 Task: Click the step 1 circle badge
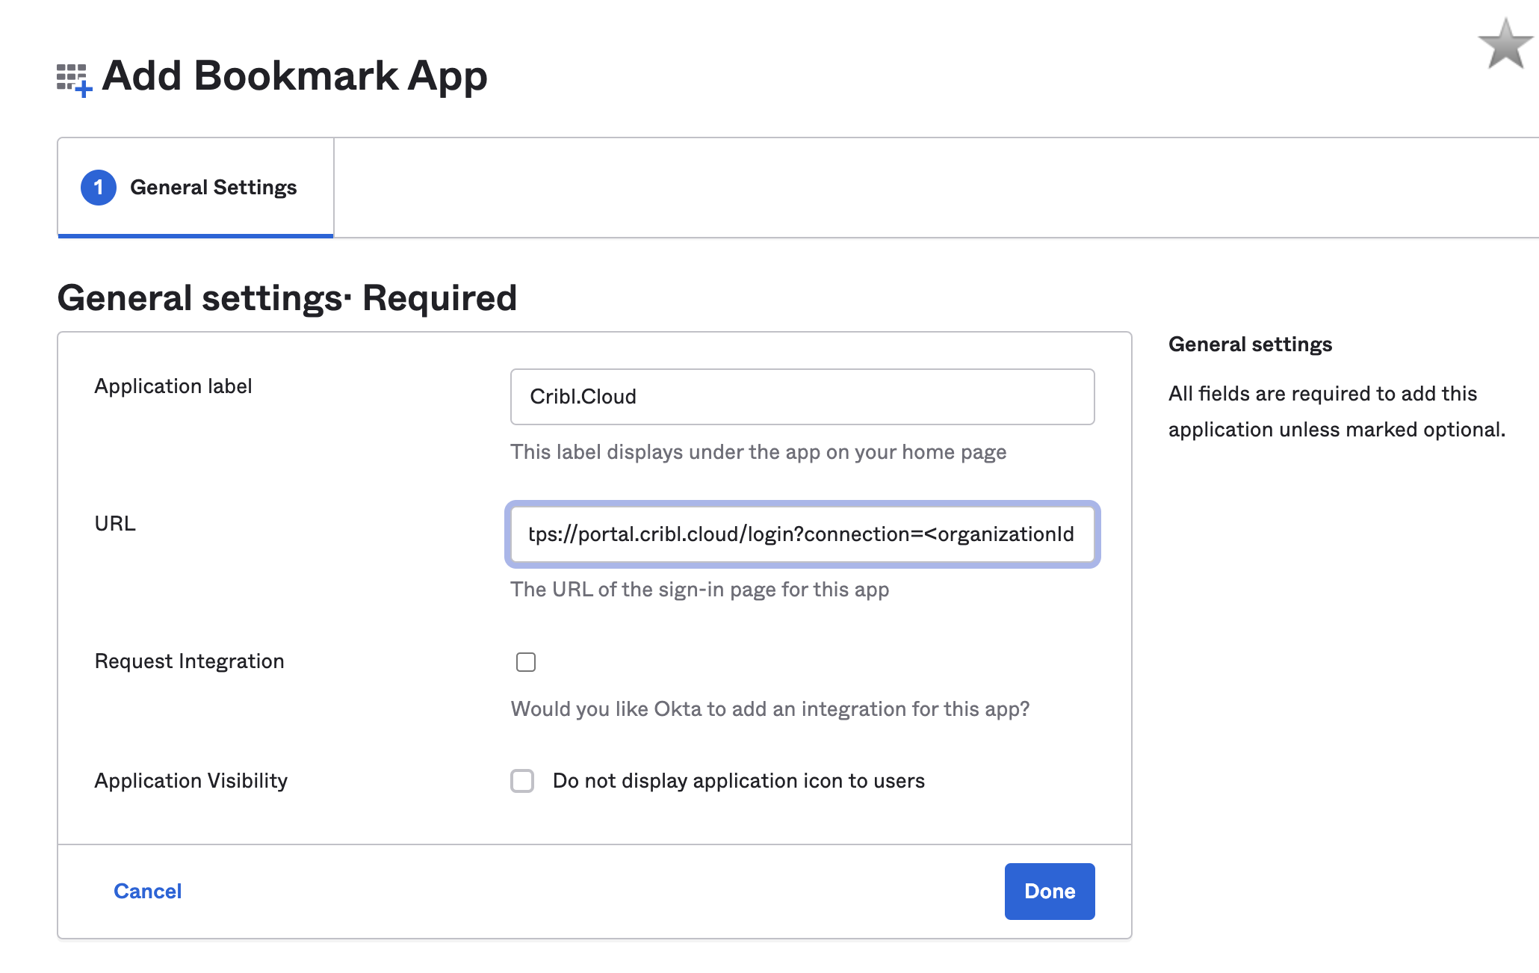(x=99, y=187)
